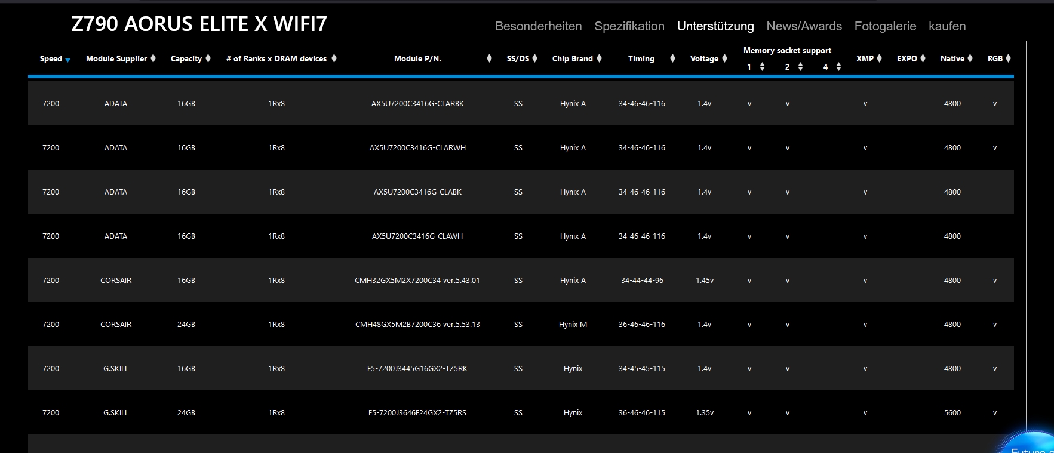Image resolution: width=1054 pixels, height=453 pixels.
Task: Click G.SKILL supplier in 24GB row
Action: (116, 413)
